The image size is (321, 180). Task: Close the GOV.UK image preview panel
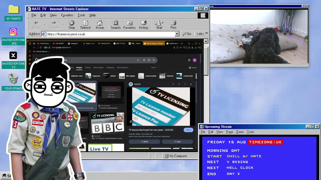coord(191,84)
